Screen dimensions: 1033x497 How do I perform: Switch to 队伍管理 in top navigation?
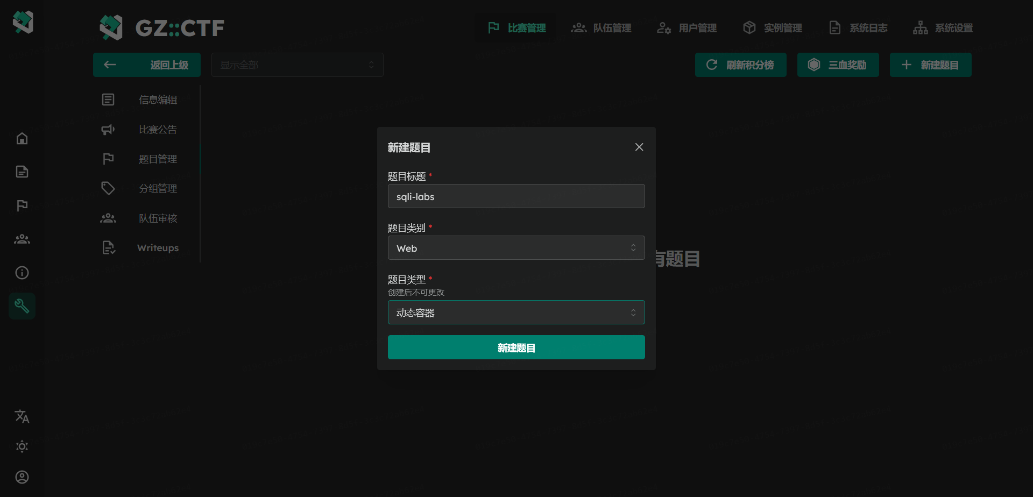click(601, 28)
